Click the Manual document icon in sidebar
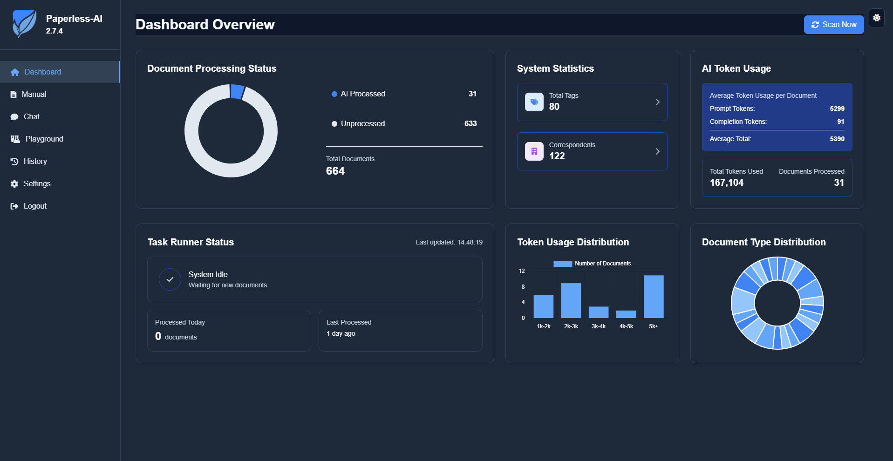The height and width of the screenshot is (461, 893). (14, 95)
